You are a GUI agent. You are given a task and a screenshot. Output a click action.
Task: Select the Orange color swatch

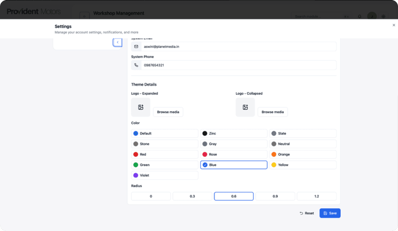[303, 154]
